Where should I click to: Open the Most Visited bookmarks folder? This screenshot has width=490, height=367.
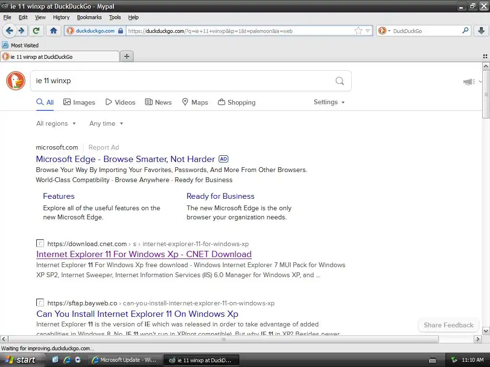point(20,45)
